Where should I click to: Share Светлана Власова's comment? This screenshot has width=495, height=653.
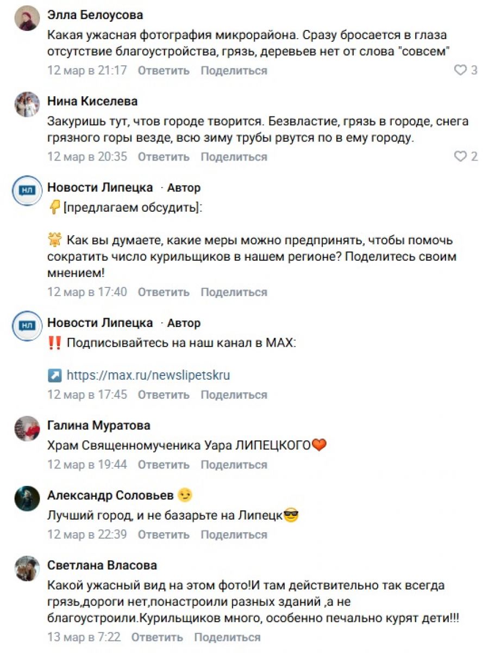pos(227,637)
